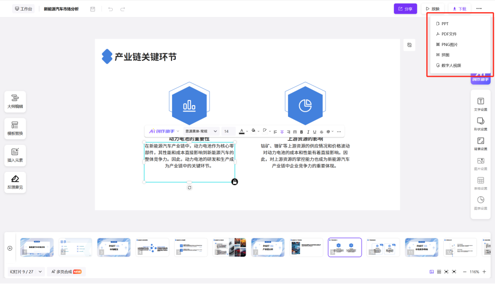Select slide thumbnail 1
The height and width of the screenshot is (284, 495).
37,248
